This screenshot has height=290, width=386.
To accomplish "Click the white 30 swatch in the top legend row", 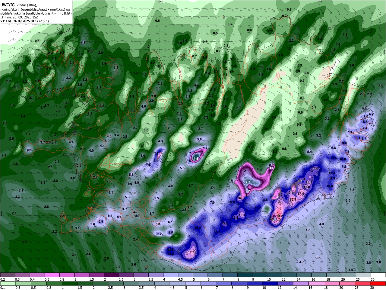I will coord(378,275).
